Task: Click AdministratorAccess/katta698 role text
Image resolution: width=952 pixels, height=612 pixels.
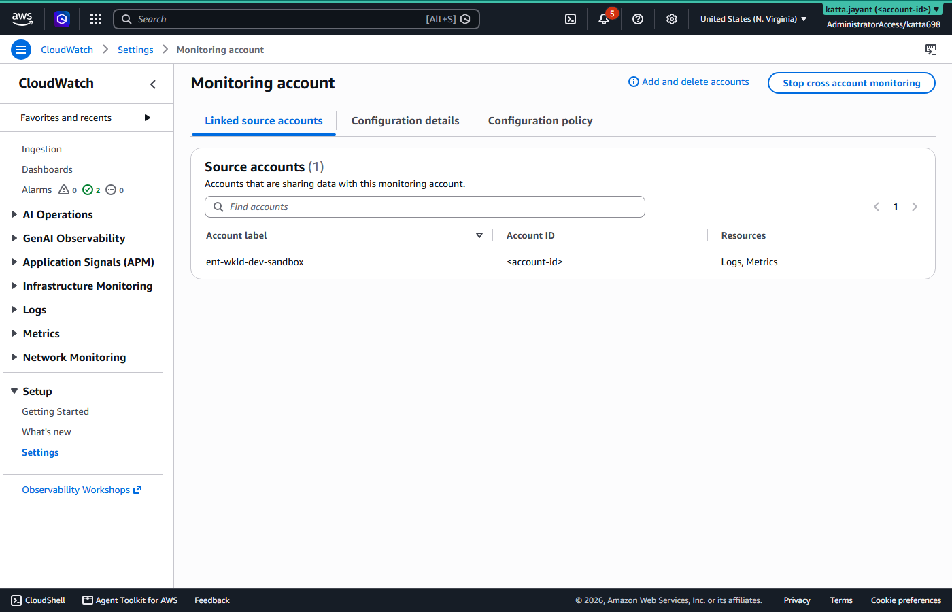Action: point(883,24)
